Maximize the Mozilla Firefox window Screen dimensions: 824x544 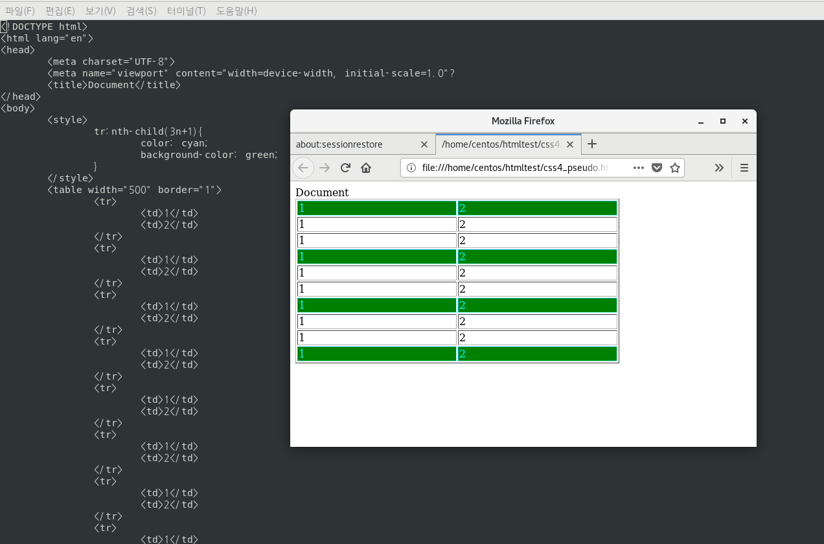coord(723,121)
